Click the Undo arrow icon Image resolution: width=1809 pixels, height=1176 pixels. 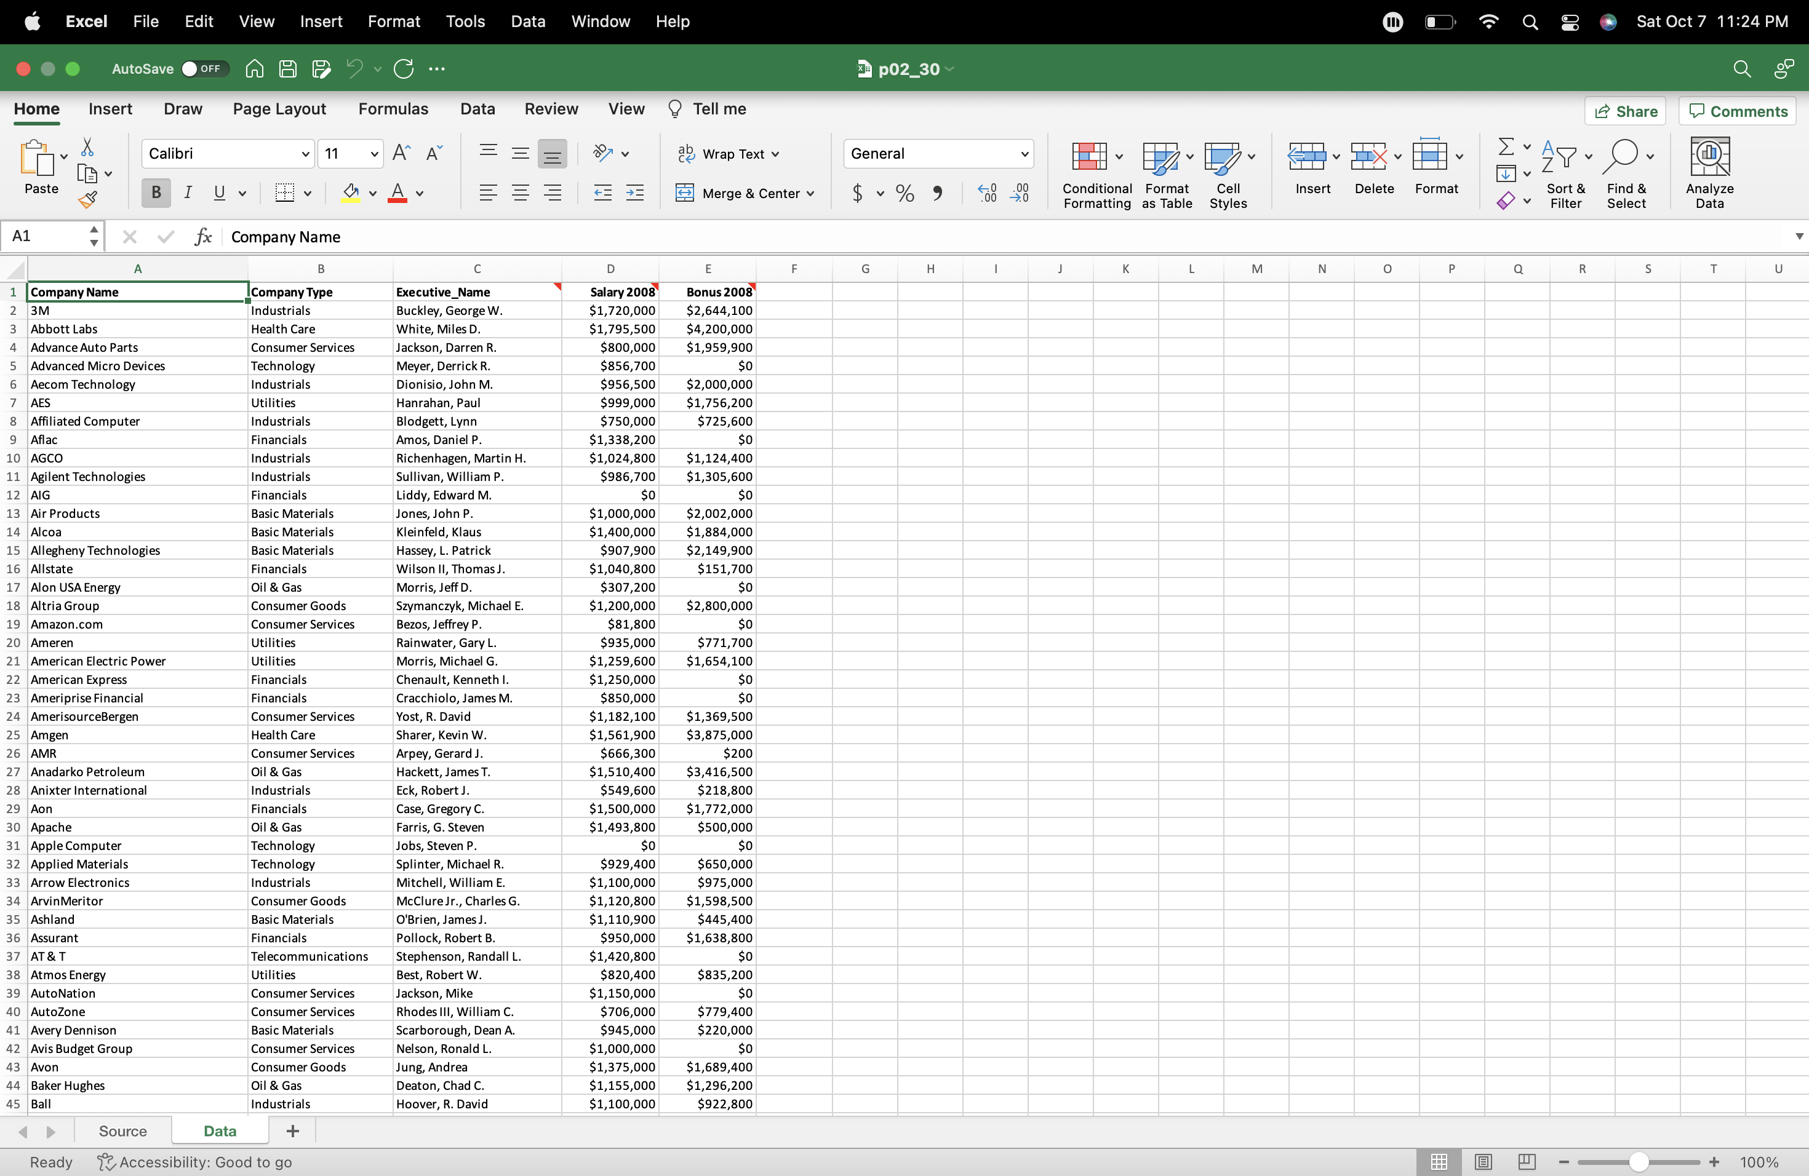click(x=354, y=69)
